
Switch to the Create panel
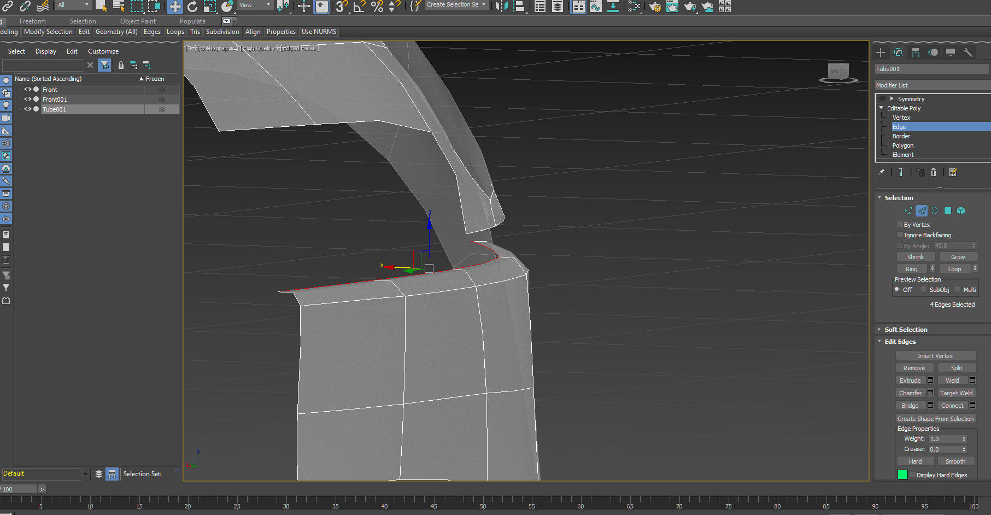pyautogui.click(x=881, y=52)
